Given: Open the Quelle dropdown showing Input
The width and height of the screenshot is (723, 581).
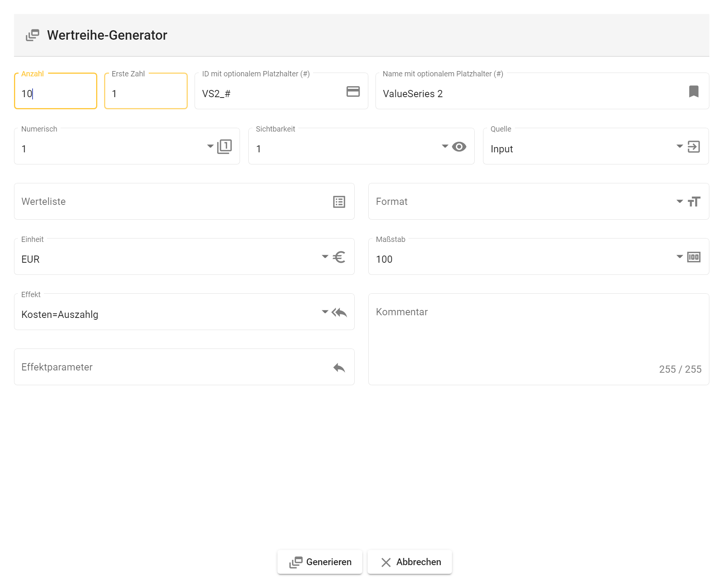Looking at the screenshot, I should tap(679, 146).
